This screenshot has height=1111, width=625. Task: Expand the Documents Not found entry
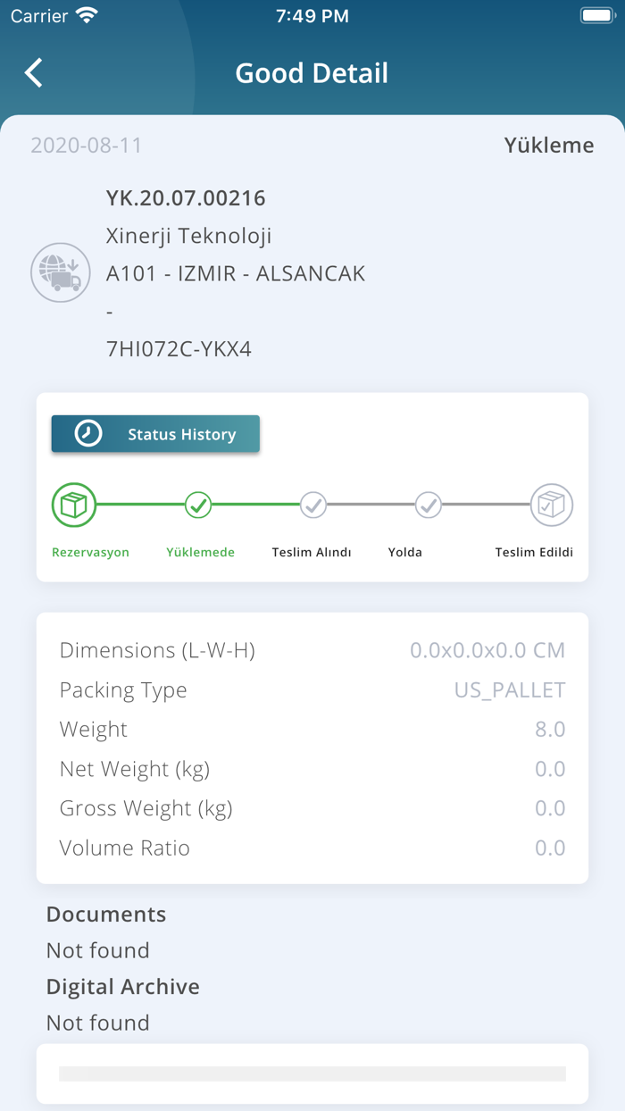tap(97, 950)
